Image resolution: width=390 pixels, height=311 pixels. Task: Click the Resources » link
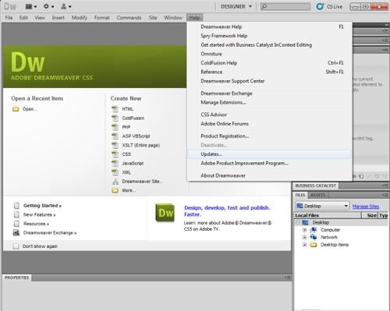point(36,224)
